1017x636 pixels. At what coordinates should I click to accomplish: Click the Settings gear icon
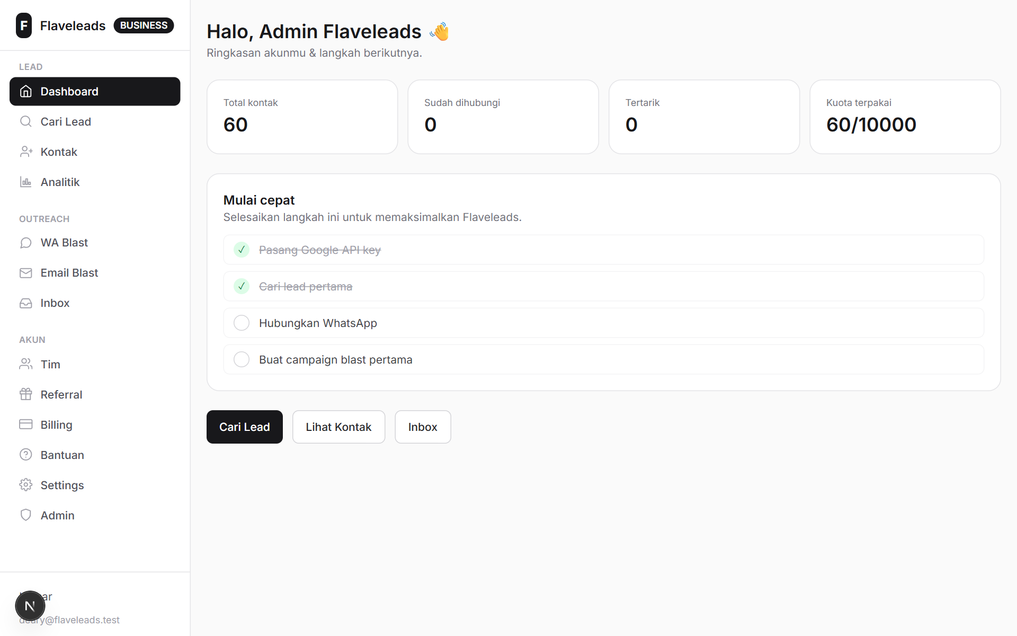[26, 485]
